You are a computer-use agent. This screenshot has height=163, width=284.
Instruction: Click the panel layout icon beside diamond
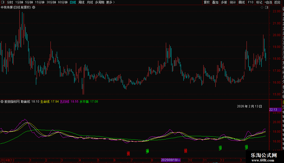click(266, 8)
